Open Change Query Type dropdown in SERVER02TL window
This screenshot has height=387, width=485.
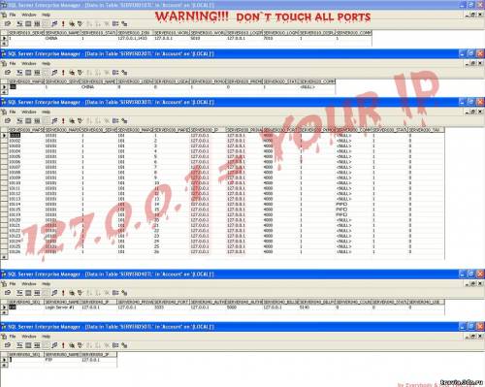(54, 73)
